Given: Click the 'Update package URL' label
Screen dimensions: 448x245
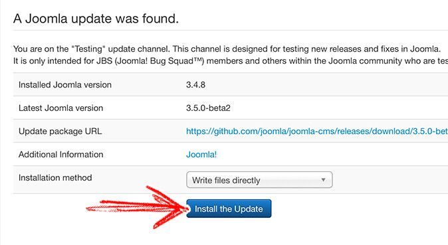Looking at the screenshot, I should [x=60, y=131].
